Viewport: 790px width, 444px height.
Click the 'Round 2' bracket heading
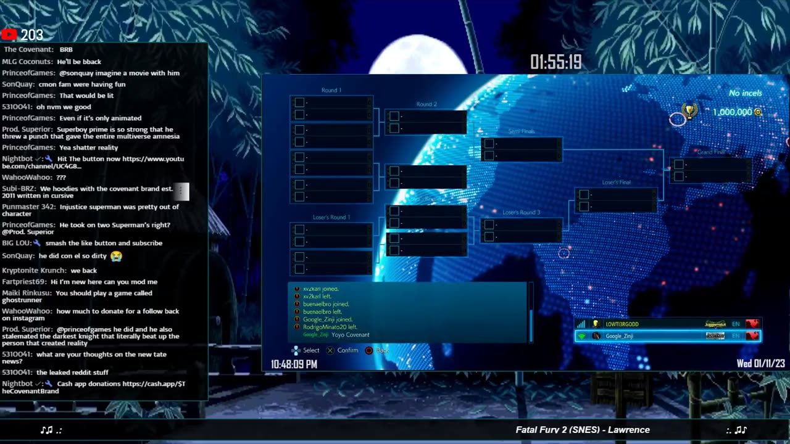(x=426, y=105)
